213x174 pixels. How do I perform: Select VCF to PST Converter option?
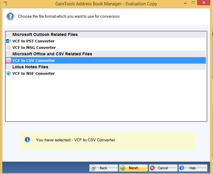tap(106, 41)
